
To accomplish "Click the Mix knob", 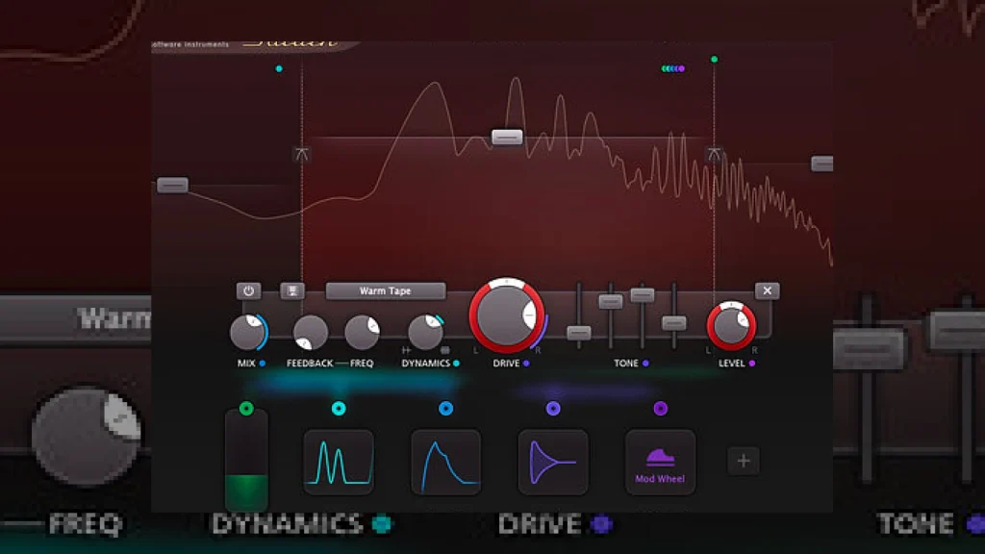I will [248, 332].
